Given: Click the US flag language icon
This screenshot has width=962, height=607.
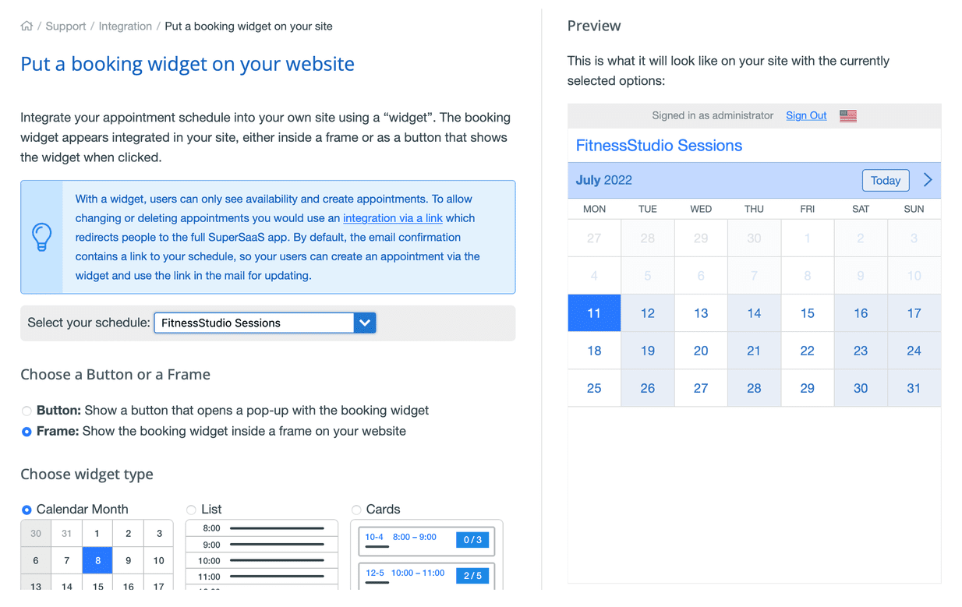Looking at the screenshot, I should coord(847,115).
